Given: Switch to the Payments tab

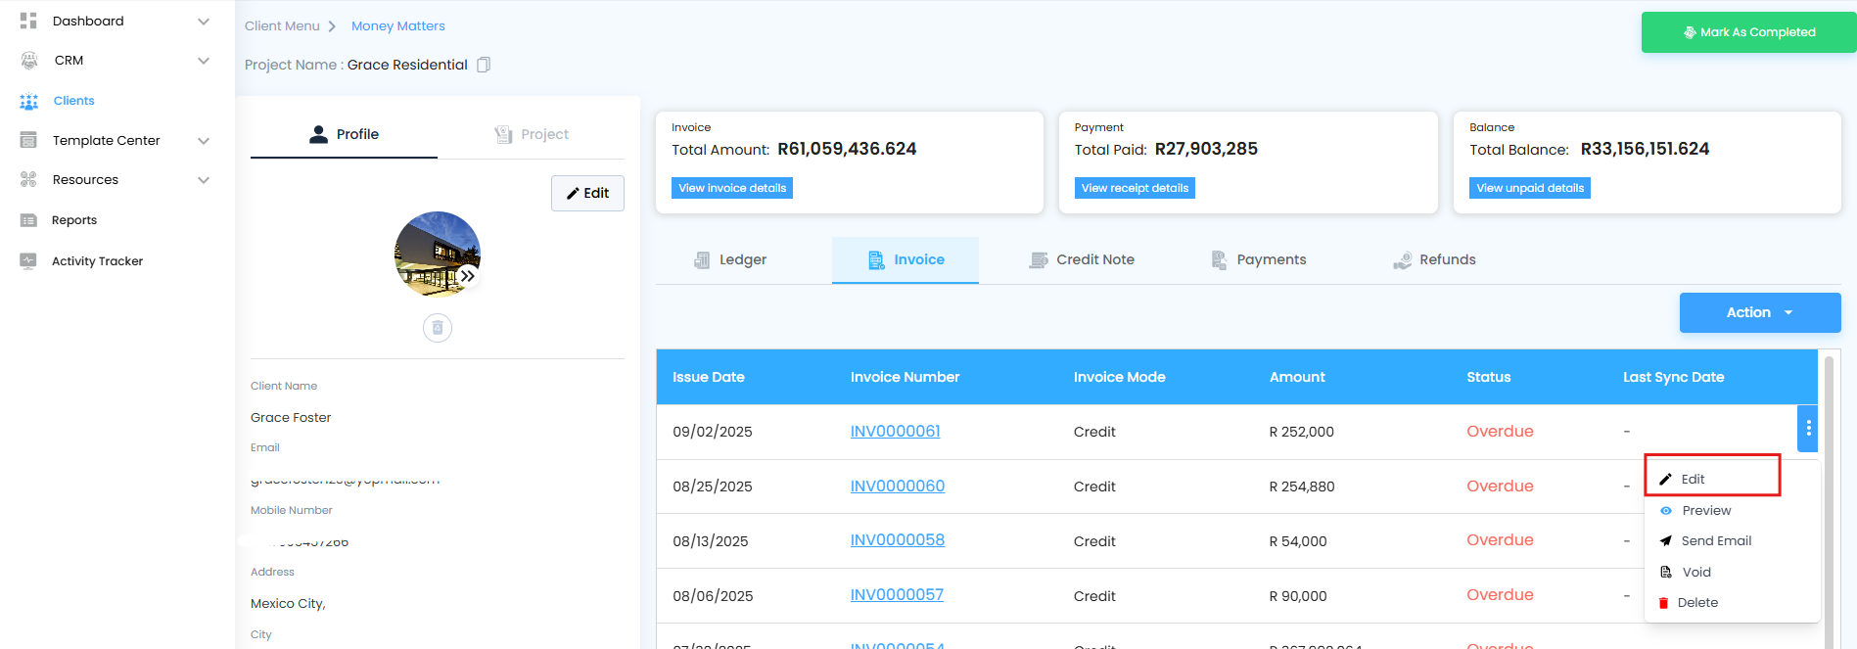Looking at the screenshot, I should 1259,259.
